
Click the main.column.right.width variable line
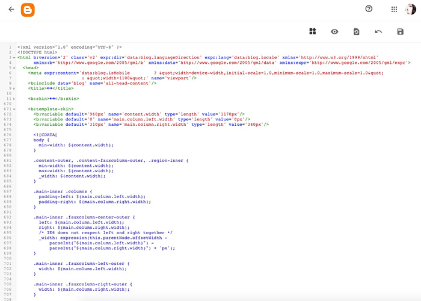pos(151,125)
